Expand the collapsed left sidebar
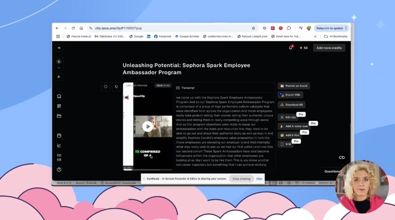Screen dimensions: 395x220 tap(59, 48)
